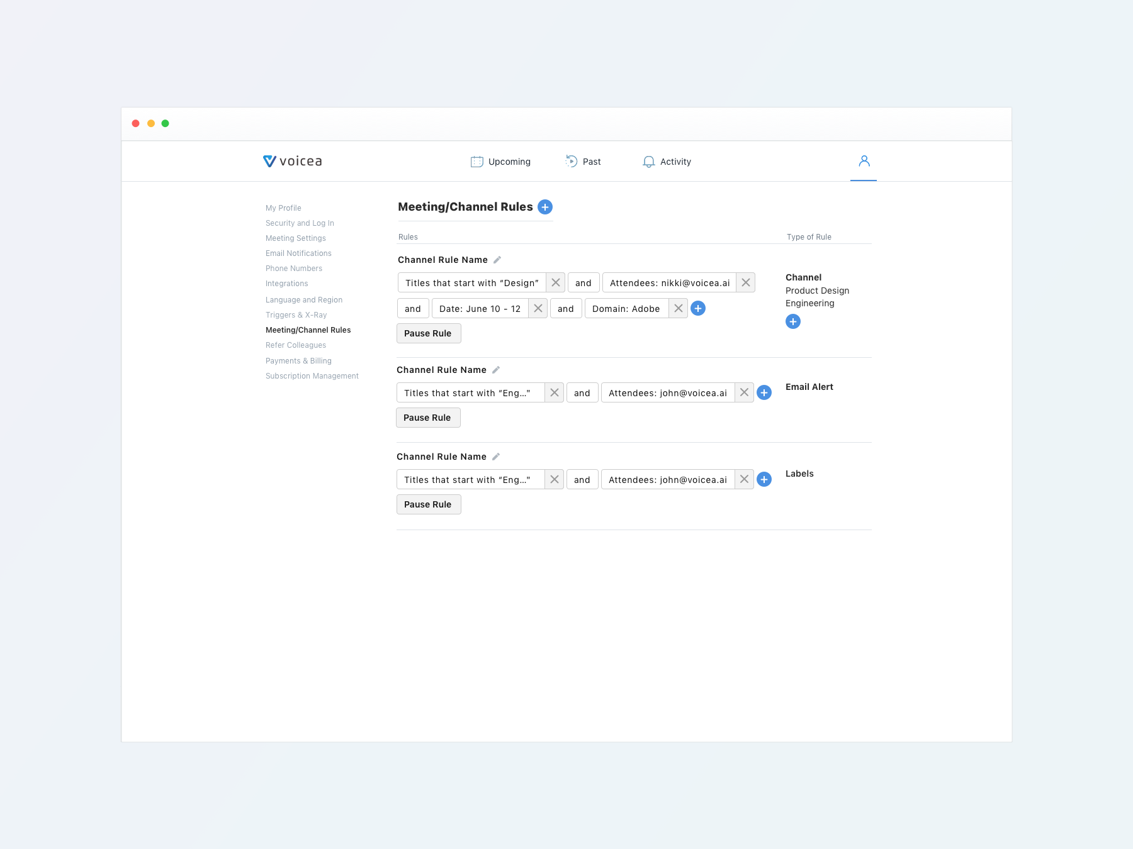The height and width of the screenshot is (849, 1133).
Task: Remove the Attendees: nikki@voicea.ai condition
Action: pos(745,283)
